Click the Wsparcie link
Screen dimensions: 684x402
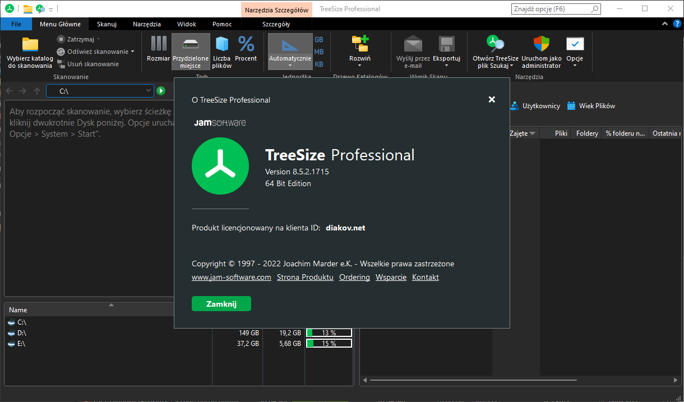(x=391, y=277)
